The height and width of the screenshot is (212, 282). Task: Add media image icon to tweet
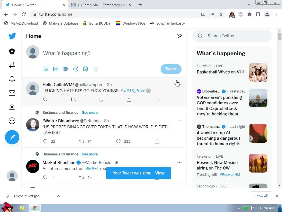click(46, 69)
